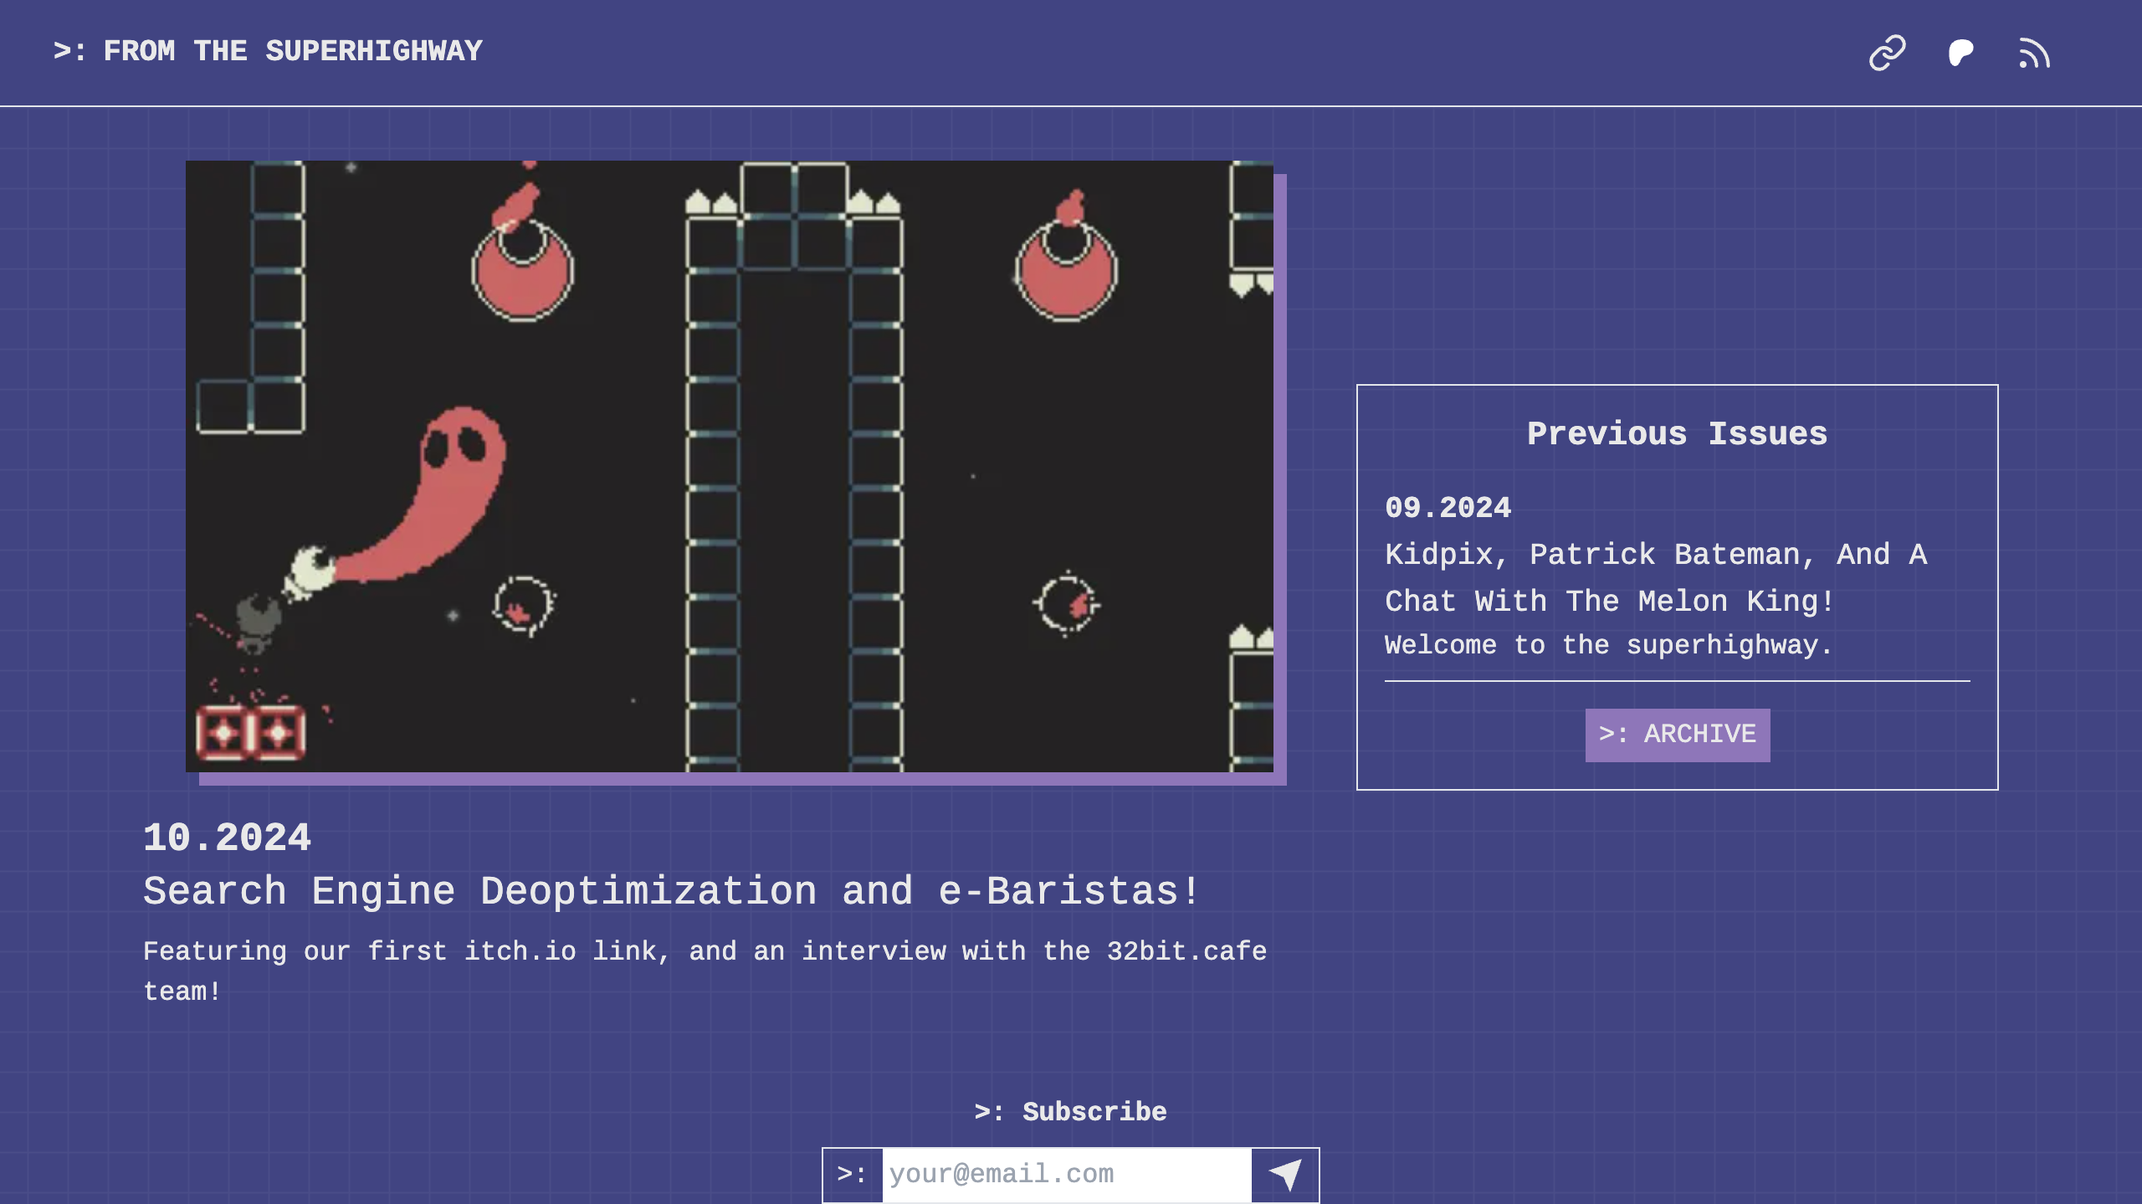
Task: Click the '>: Subscribe' heading
Action: click(1070, 1112)
